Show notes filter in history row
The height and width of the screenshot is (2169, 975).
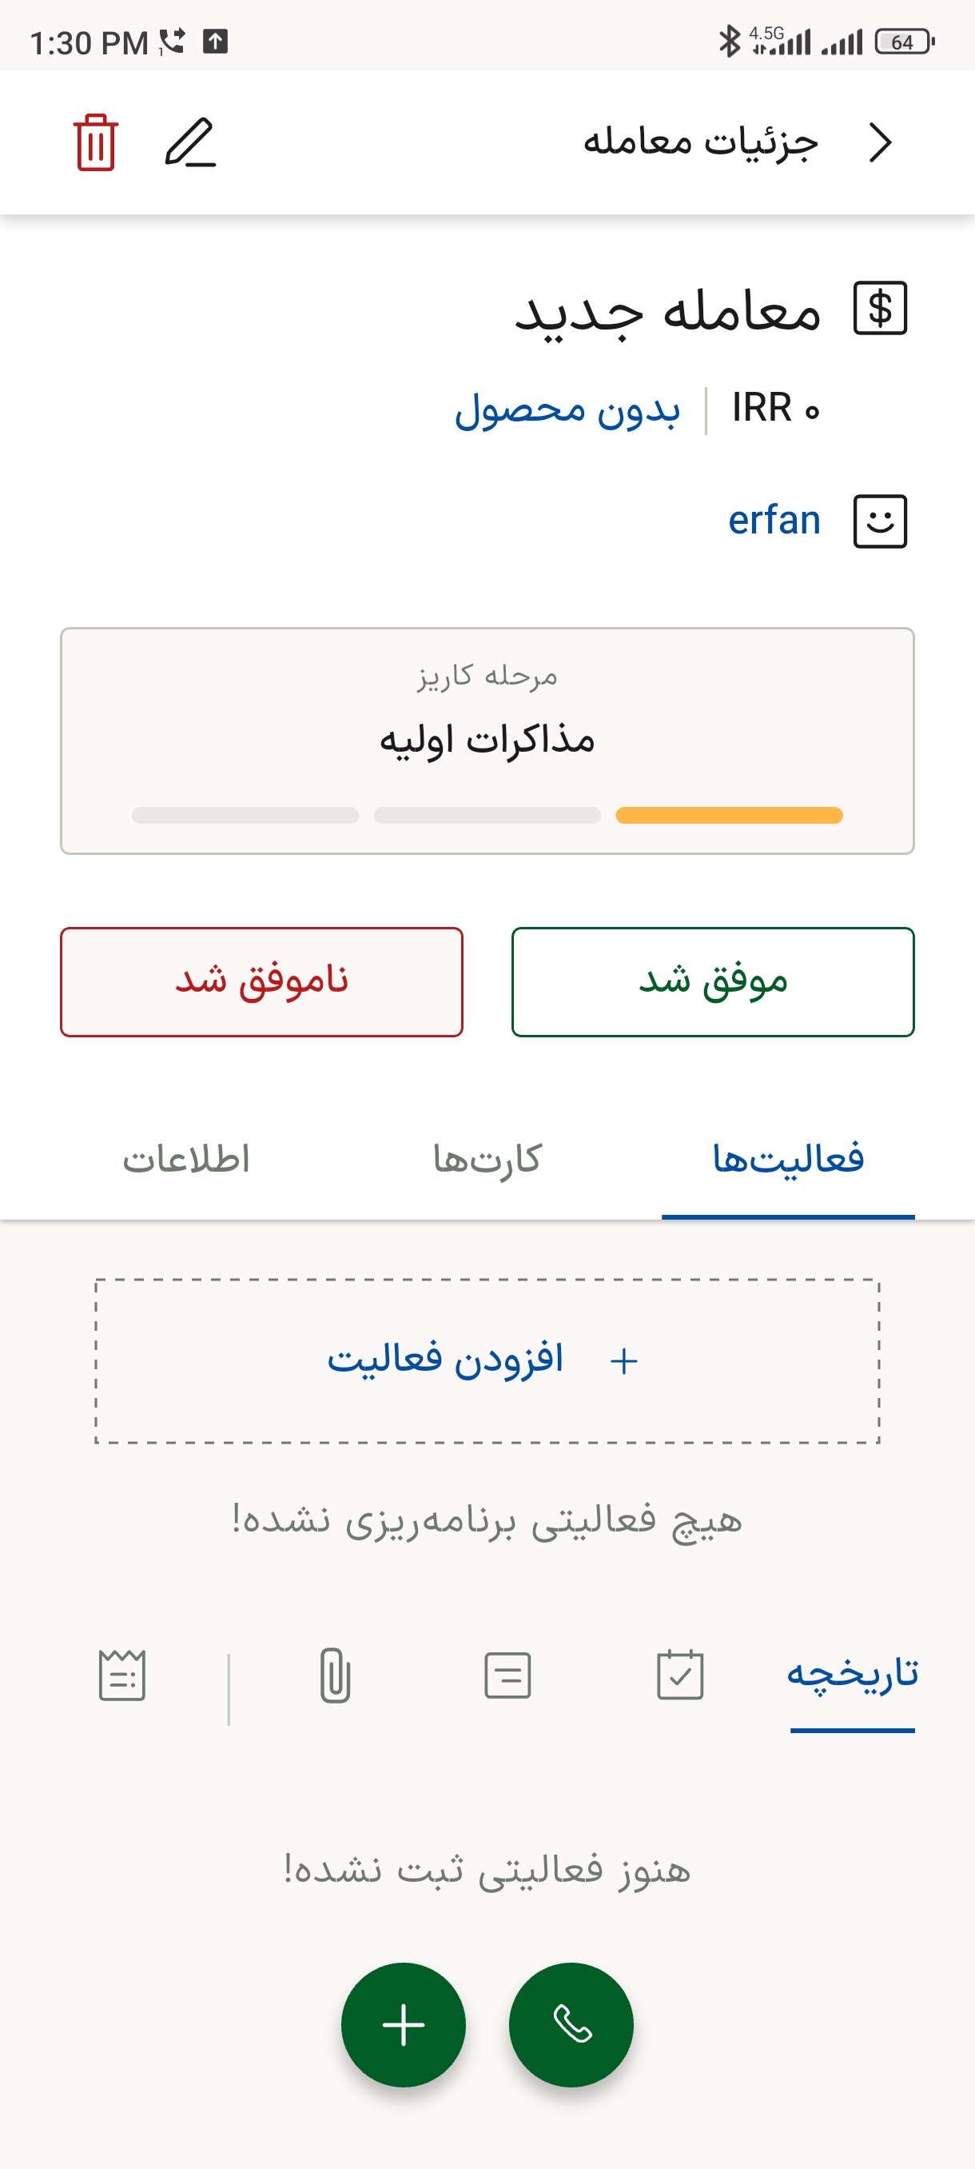507,1675
